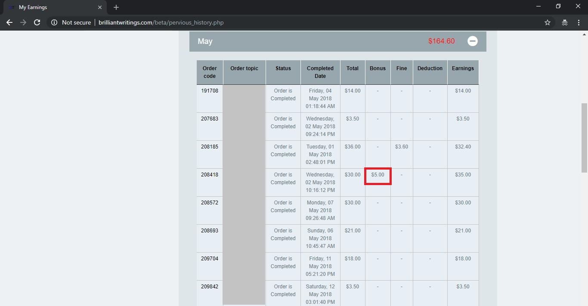Minimize the Chrome window
Image resolution: width=588 pixels, height=306 pixels.
[x=538, y=6]
